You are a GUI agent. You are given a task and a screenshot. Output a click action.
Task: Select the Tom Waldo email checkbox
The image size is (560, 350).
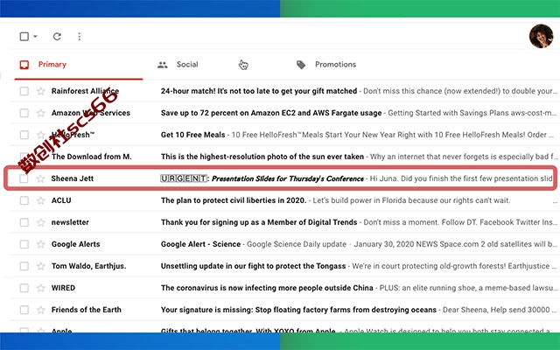[x=24, y=266]
